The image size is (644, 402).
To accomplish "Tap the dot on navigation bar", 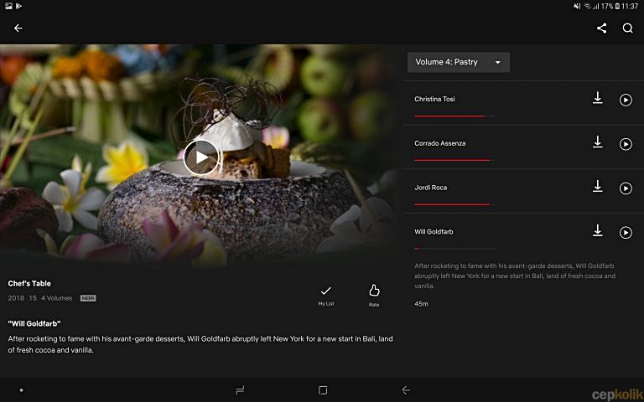I will [21, 390].
